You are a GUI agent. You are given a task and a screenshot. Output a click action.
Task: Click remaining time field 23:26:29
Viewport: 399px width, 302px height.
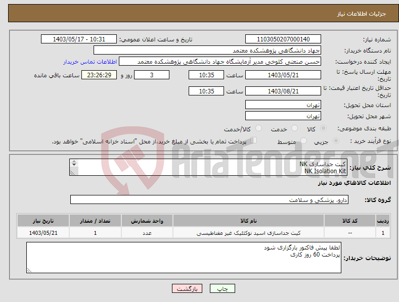coord(99,75)
